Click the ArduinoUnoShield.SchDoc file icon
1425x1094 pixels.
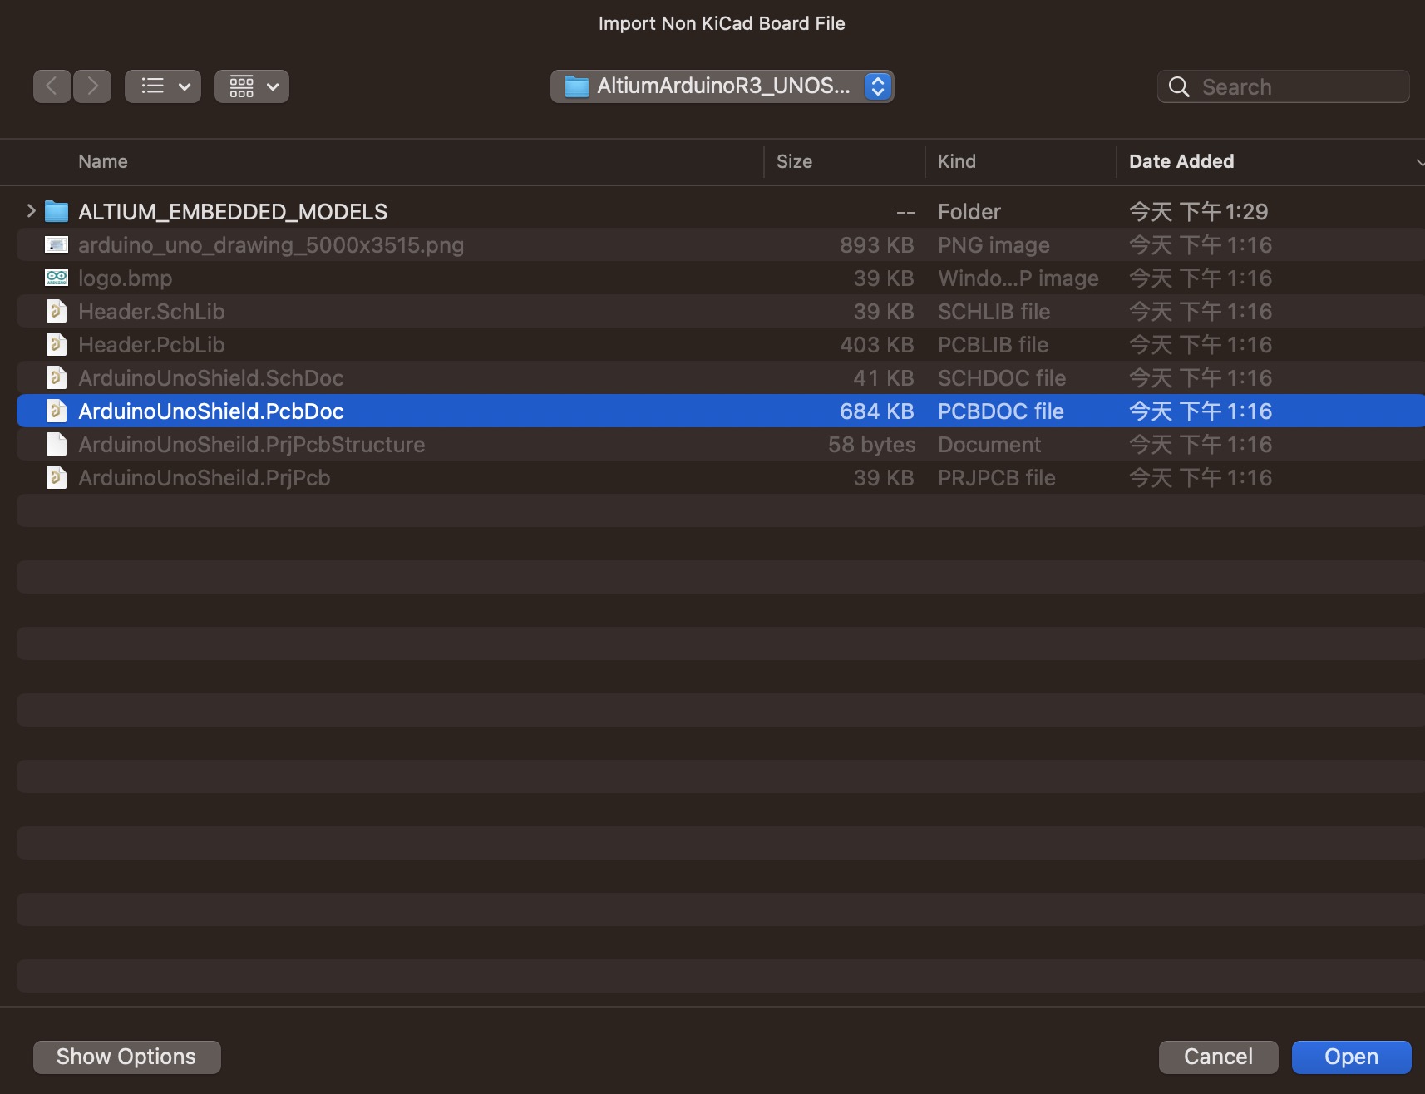(x=57, y=377)
